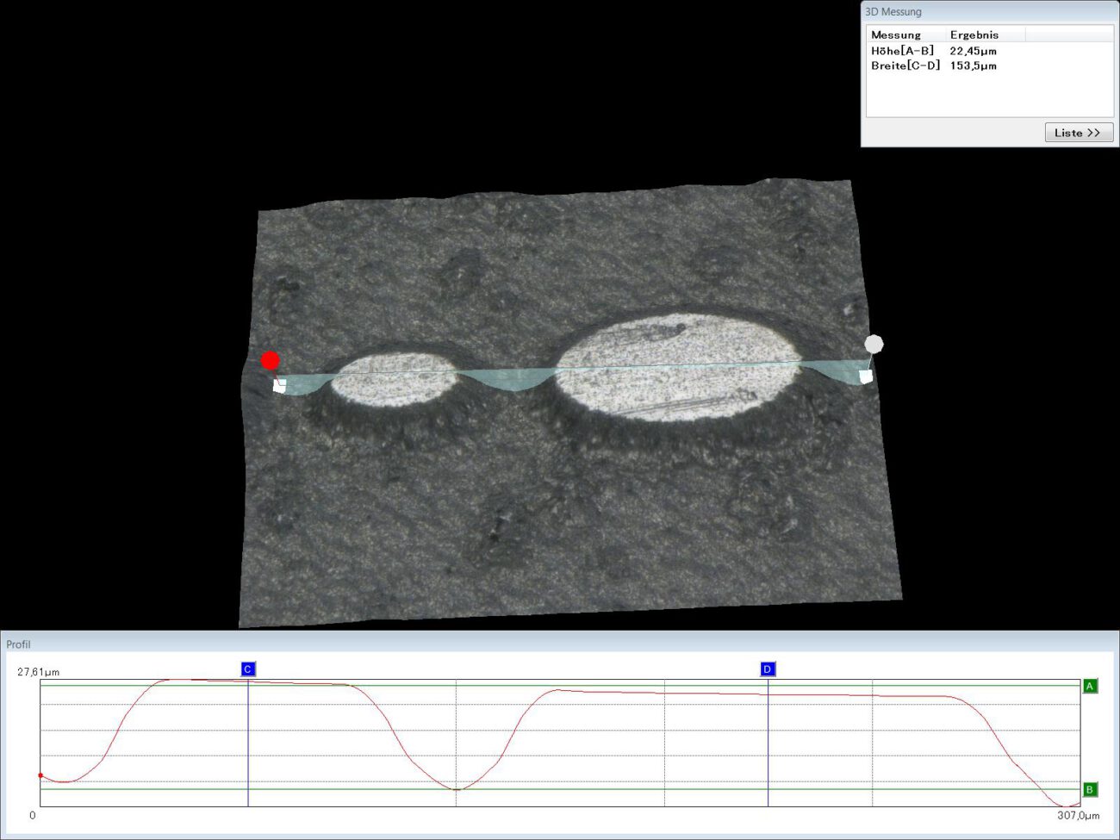Screen dimensions: 1120x840
Task: Click the white end point of profile line
Action: coord(874,345)
